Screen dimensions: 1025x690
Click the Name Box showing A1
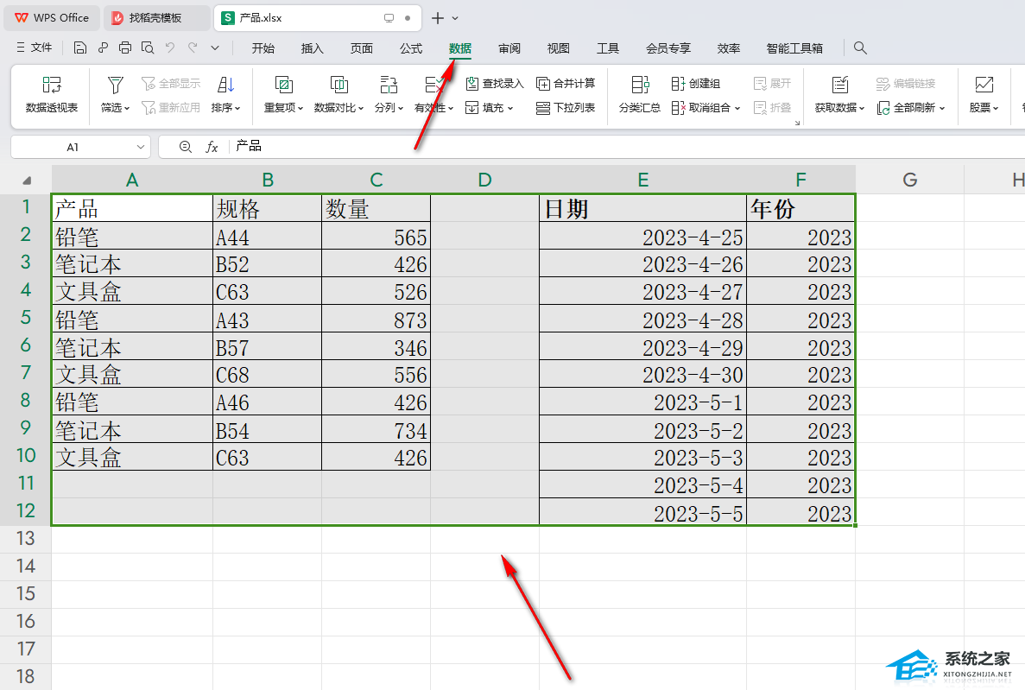[x=72, y=147]
